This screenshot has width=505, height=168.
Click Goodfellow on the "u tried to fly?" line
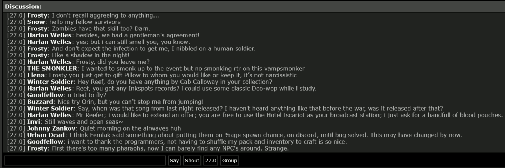click(x=46, y=95)
